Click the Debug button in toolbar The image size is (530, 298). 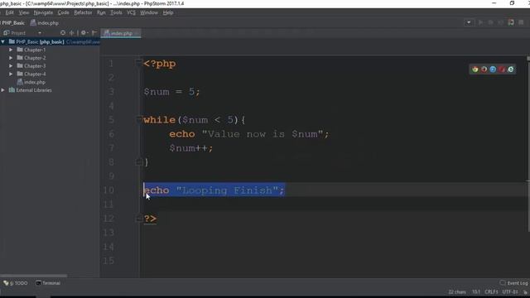tap(491, 22)
